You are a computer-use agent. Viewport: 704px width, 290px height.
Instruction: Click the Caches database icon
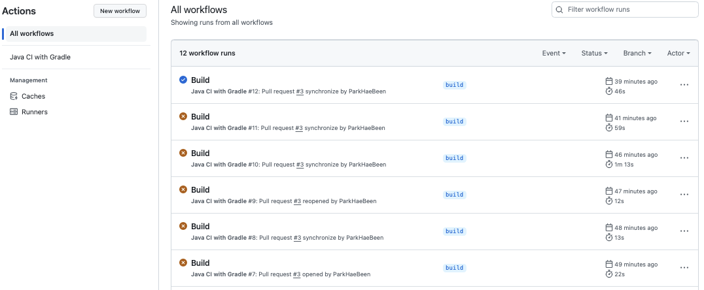tap(14, 96)
